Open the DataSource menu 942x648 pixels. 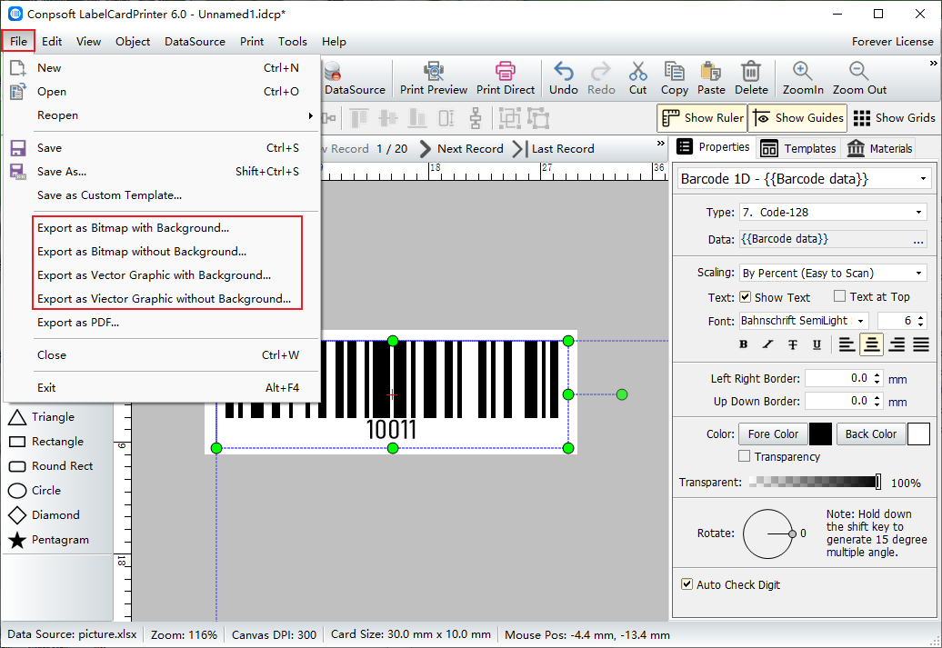point(195,42)
